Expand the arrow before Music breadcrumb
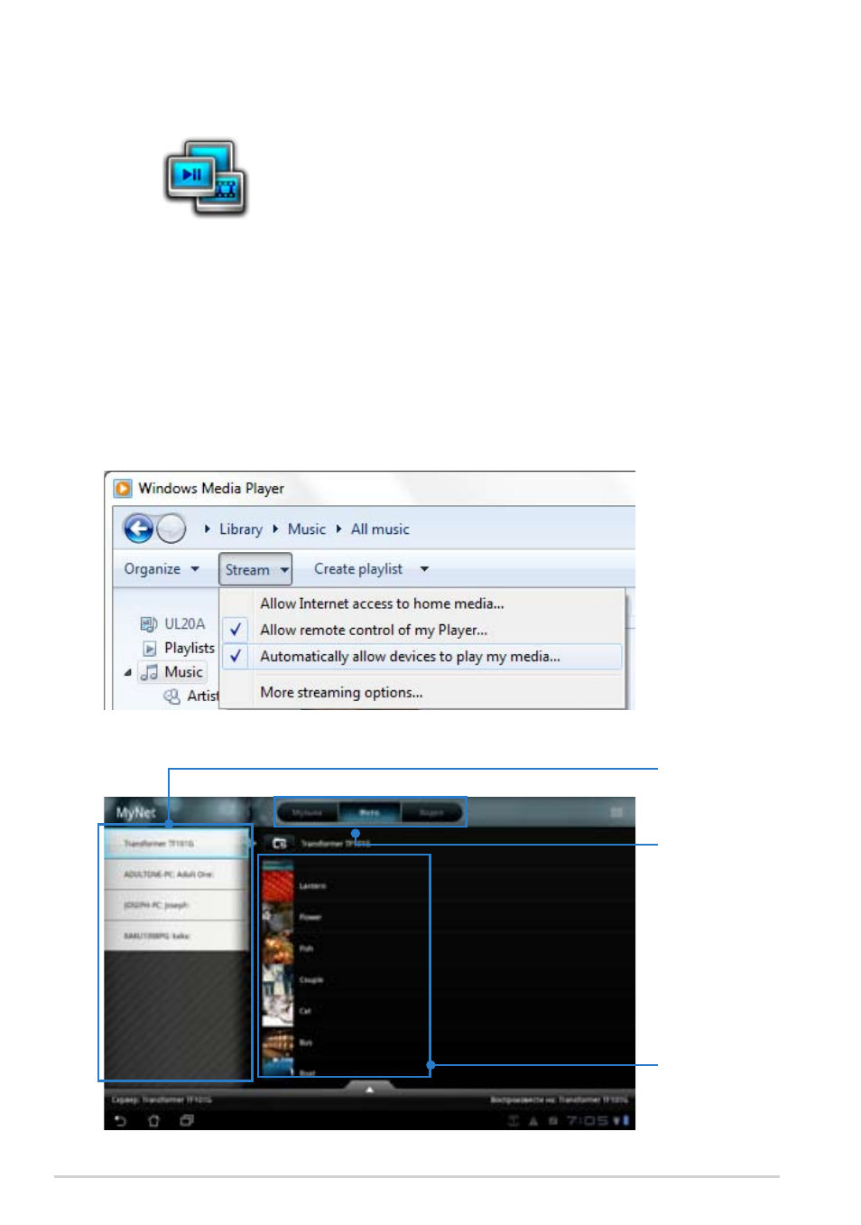 pyautogui.click(x=275, y=529)
